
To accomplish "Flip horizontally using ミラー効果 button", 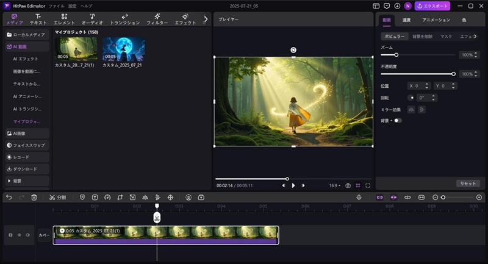I will 411,109.
